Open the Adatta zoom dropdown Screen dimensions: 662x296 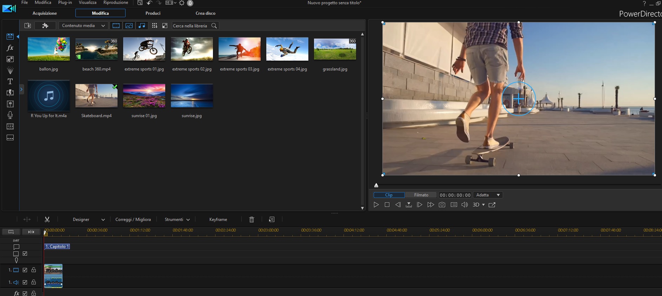pyautogui.click(x=488, y=195)
